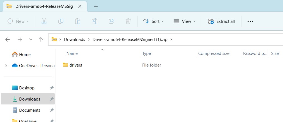The height and width of the screenshot is (122, 283).
Task: Go back using the left arrow
Action: click(8, 40)
